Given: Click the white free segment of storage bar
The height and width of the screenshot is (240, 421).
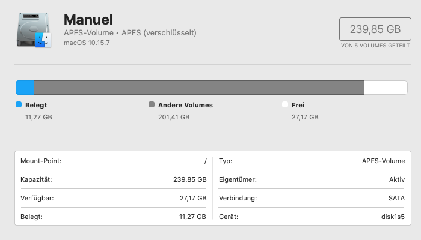Looking at the screenshot, I should (386, 88).
